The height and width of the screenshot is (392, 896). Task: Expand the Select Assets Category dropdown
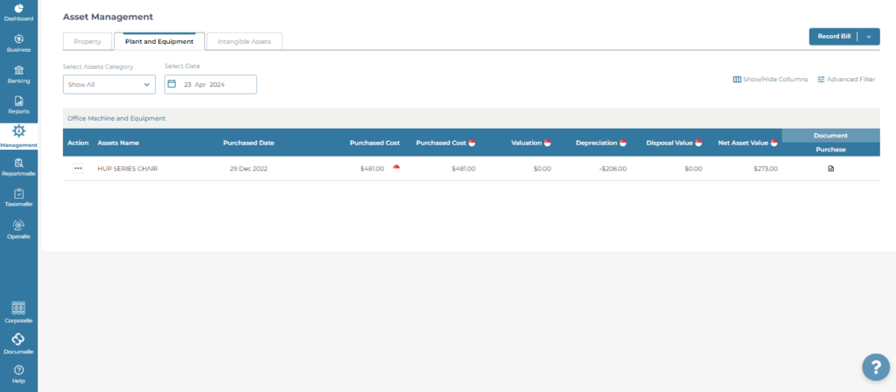[x=109, y=84]
